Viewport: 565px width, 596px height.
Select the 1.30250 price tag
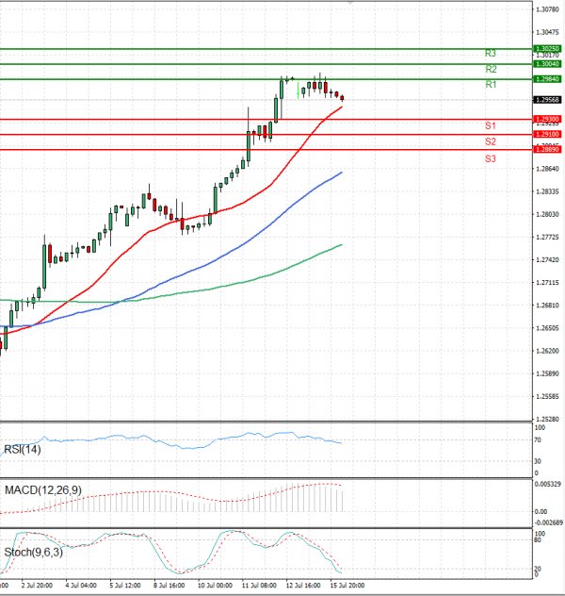547,49
